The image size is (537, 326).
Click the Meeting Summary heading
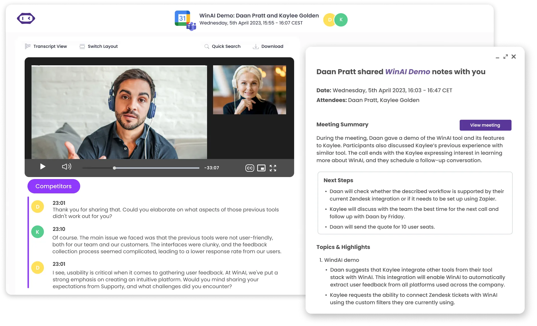click(342, 125)
